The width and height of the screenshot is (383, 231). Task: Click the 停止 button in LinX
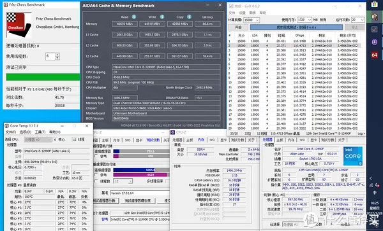tap(354, 27)
